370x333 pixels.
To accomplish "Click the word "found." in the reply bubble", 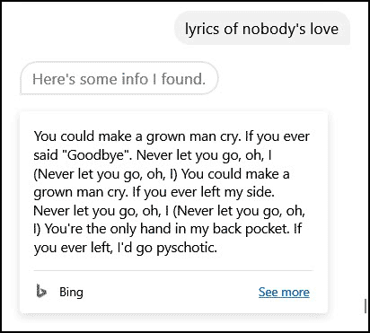I will pyautogui.click(x=183, y=79).
